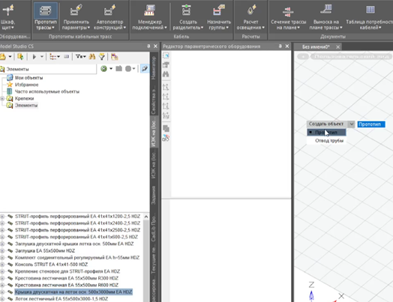The height and width of the screenshot is (302, 393).
Task: Open the Навигатор side tab
Action: click(154, 67)
